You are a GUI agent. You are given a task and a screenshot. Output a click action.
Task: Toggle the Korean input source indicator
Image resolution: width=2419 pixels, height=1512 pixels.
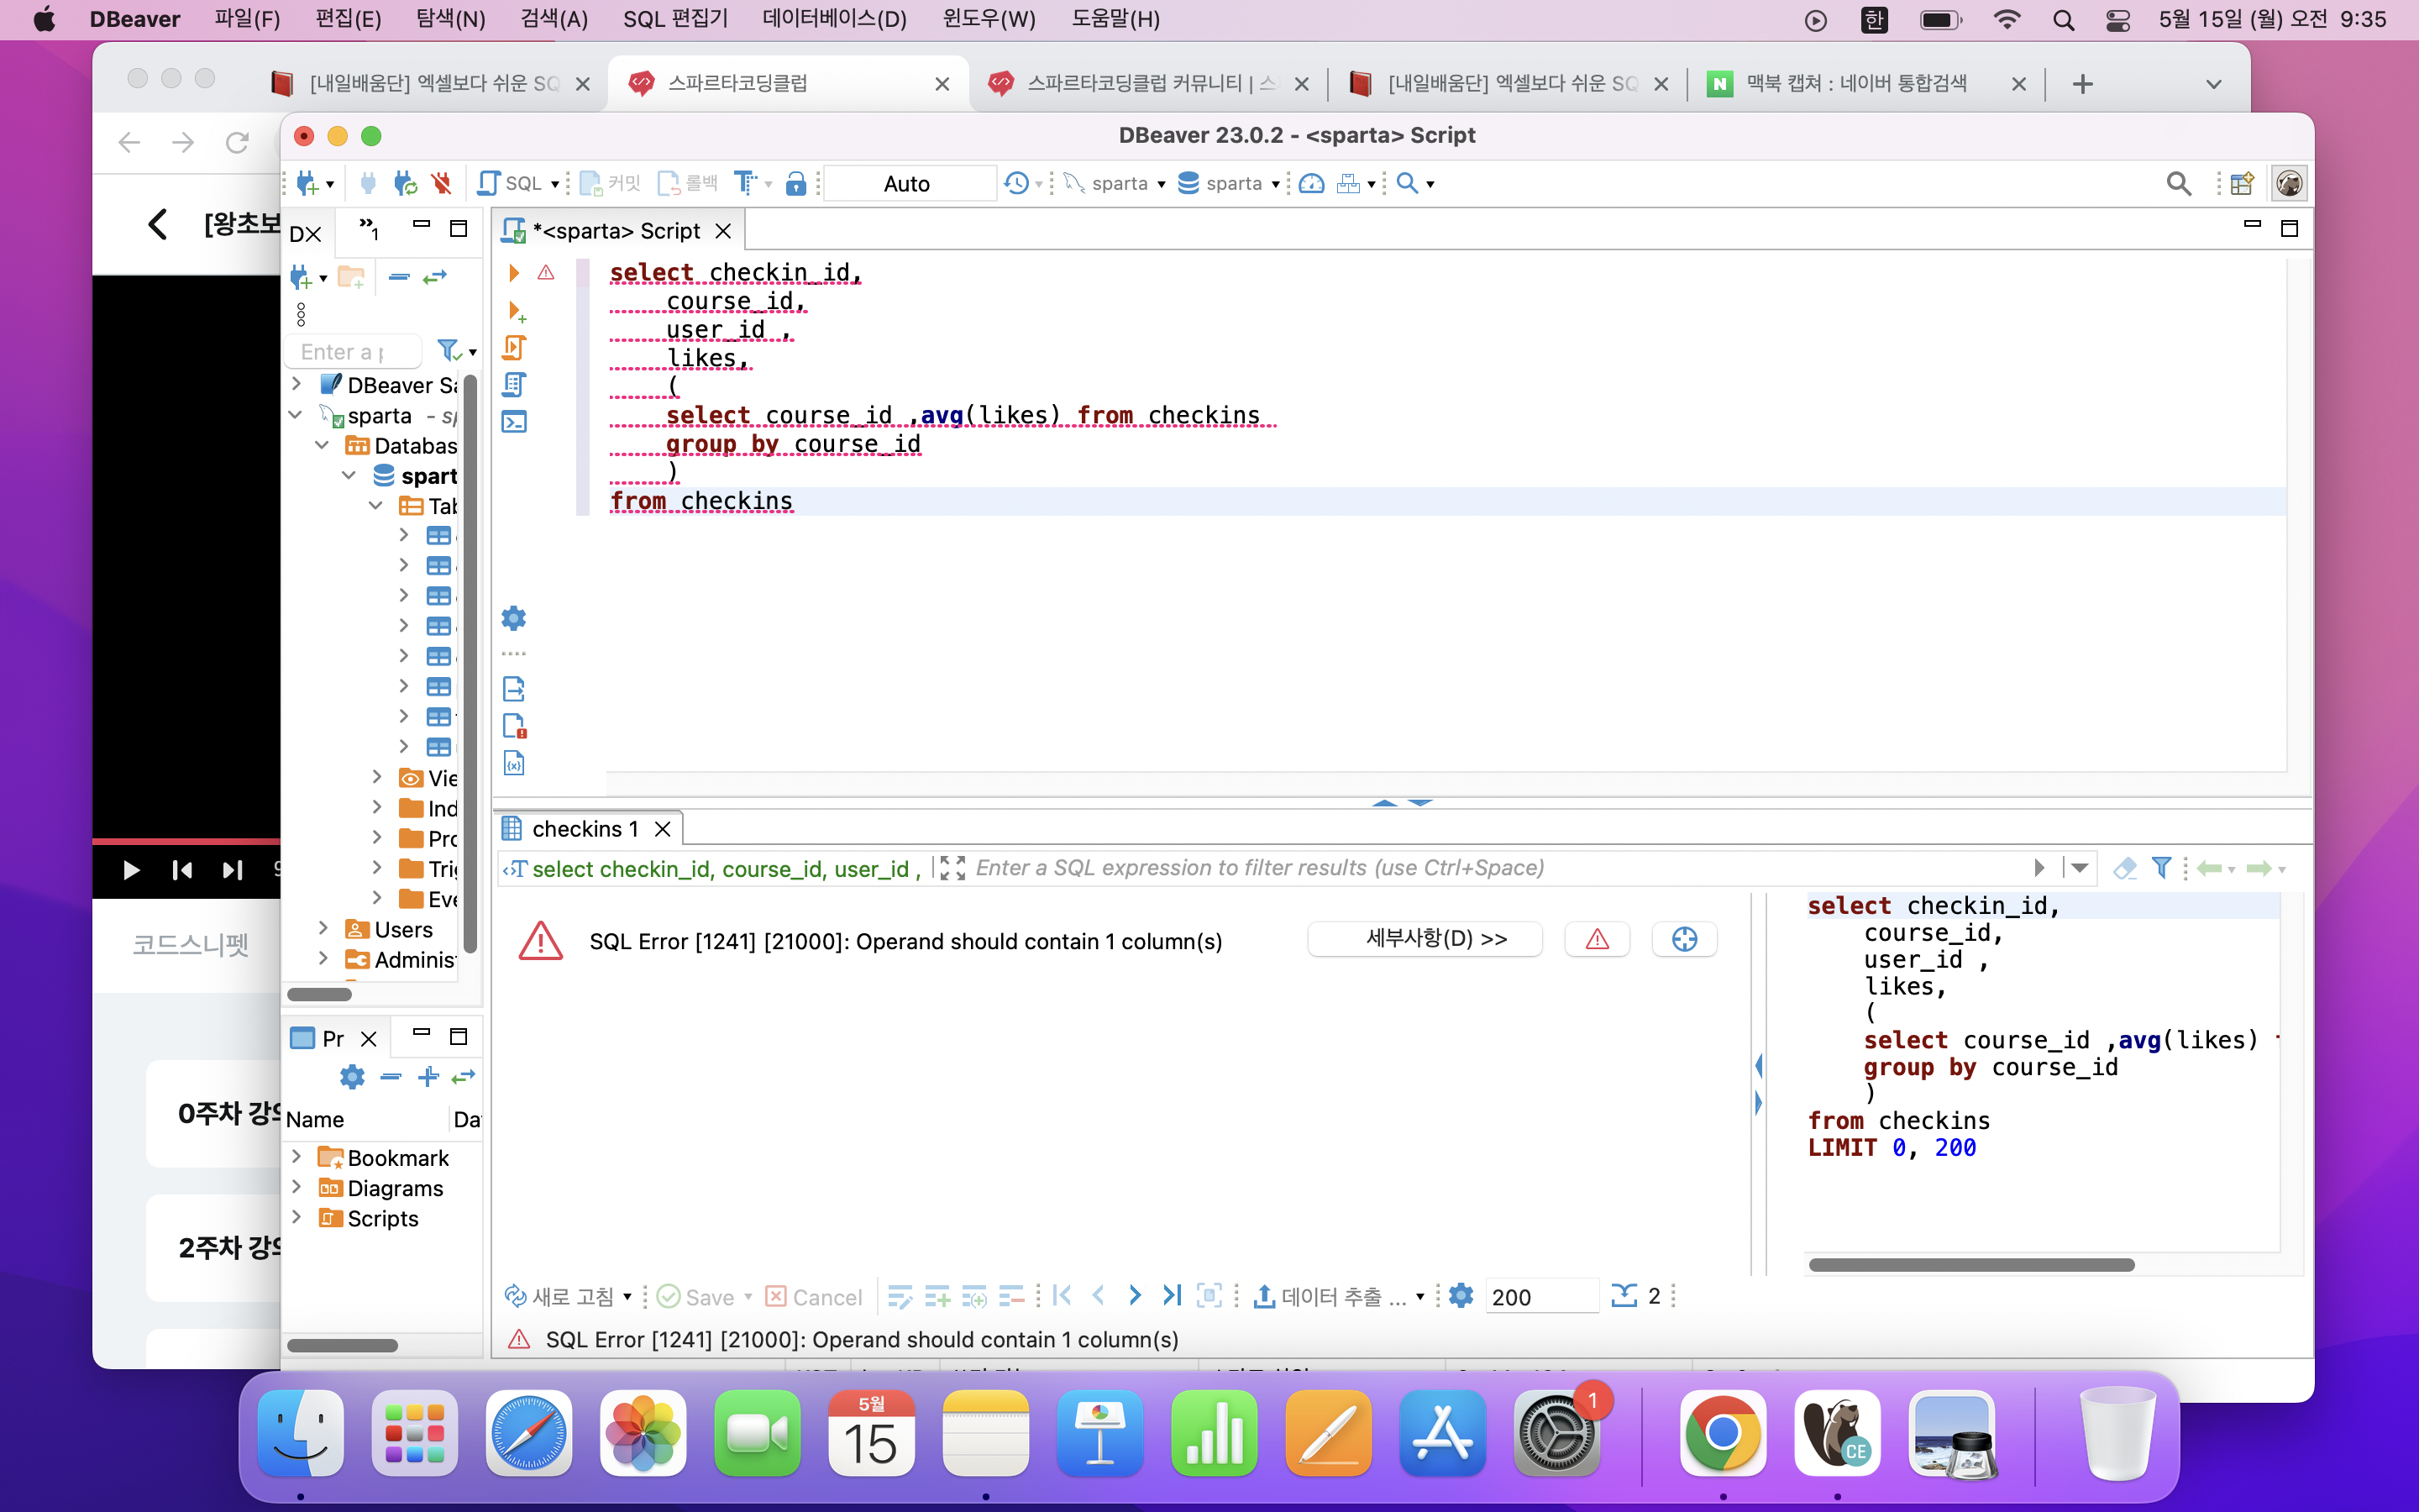click(x=1874, y=20)
